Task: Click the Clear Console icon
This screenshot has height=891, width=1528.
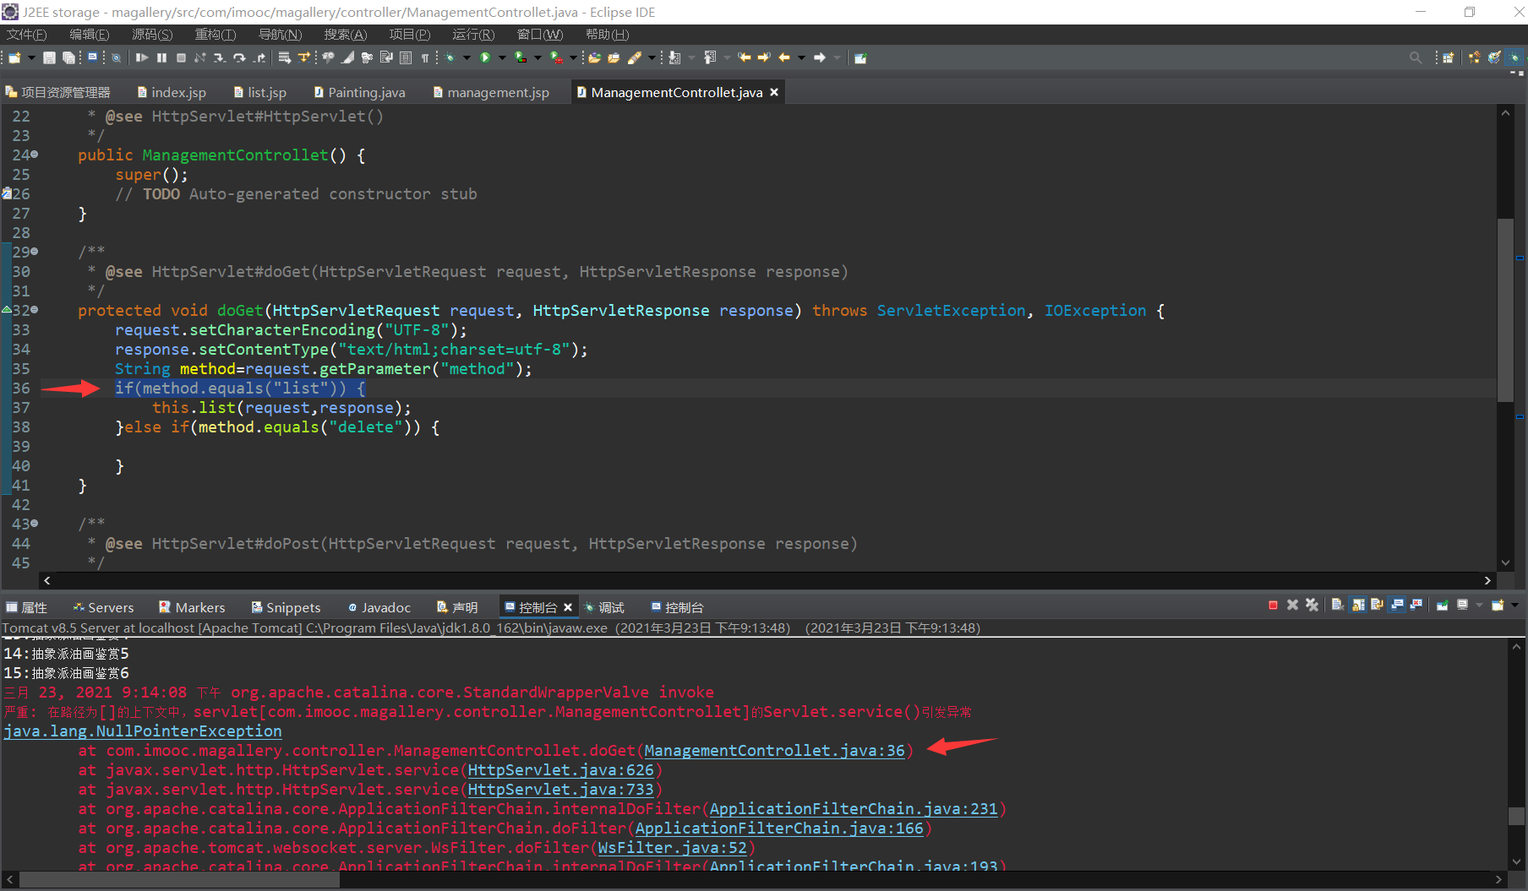Action: tap(1338, 606)
